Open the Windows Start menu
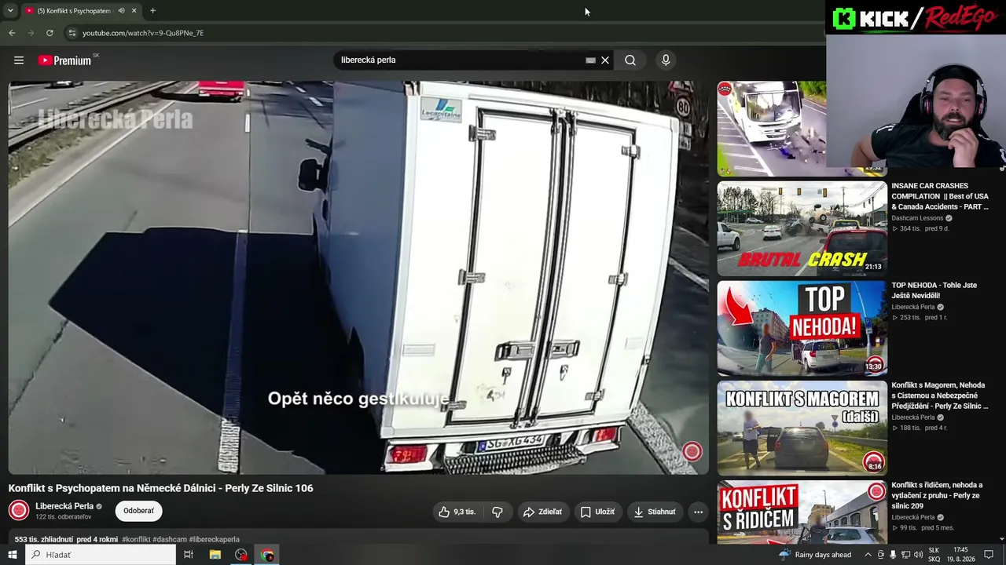The image size is (1006, 565). (x=13, y=555)
